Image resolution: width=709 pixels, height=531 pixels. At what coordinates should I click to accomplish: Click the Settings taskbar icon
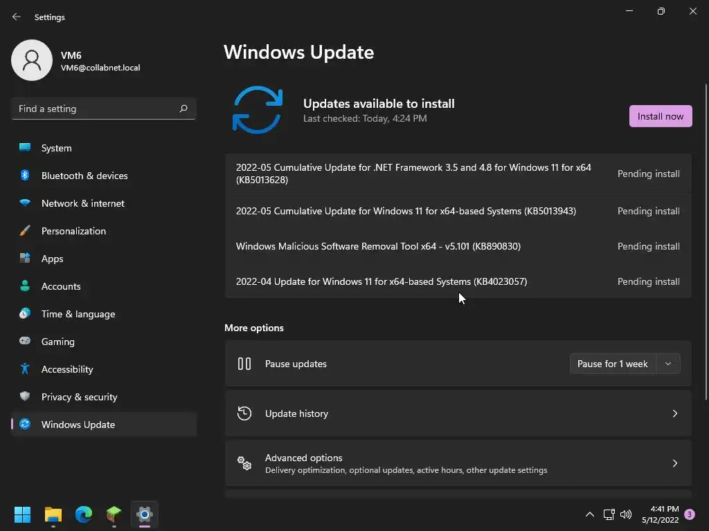coord(145,514)
